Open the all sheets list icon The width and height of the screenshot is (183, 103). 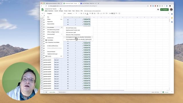click(46, 92)
